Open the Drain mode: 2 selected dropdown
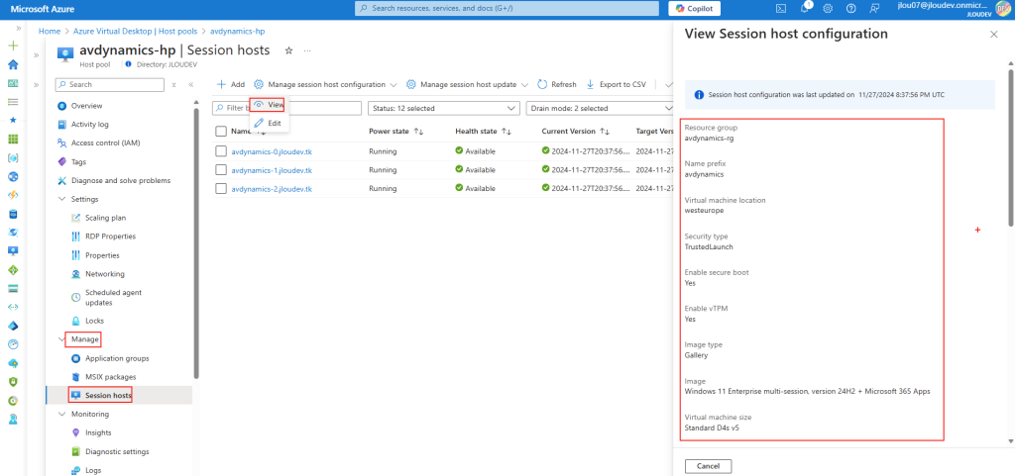Viewport: 1015px width, 476px height. (602, 108)
